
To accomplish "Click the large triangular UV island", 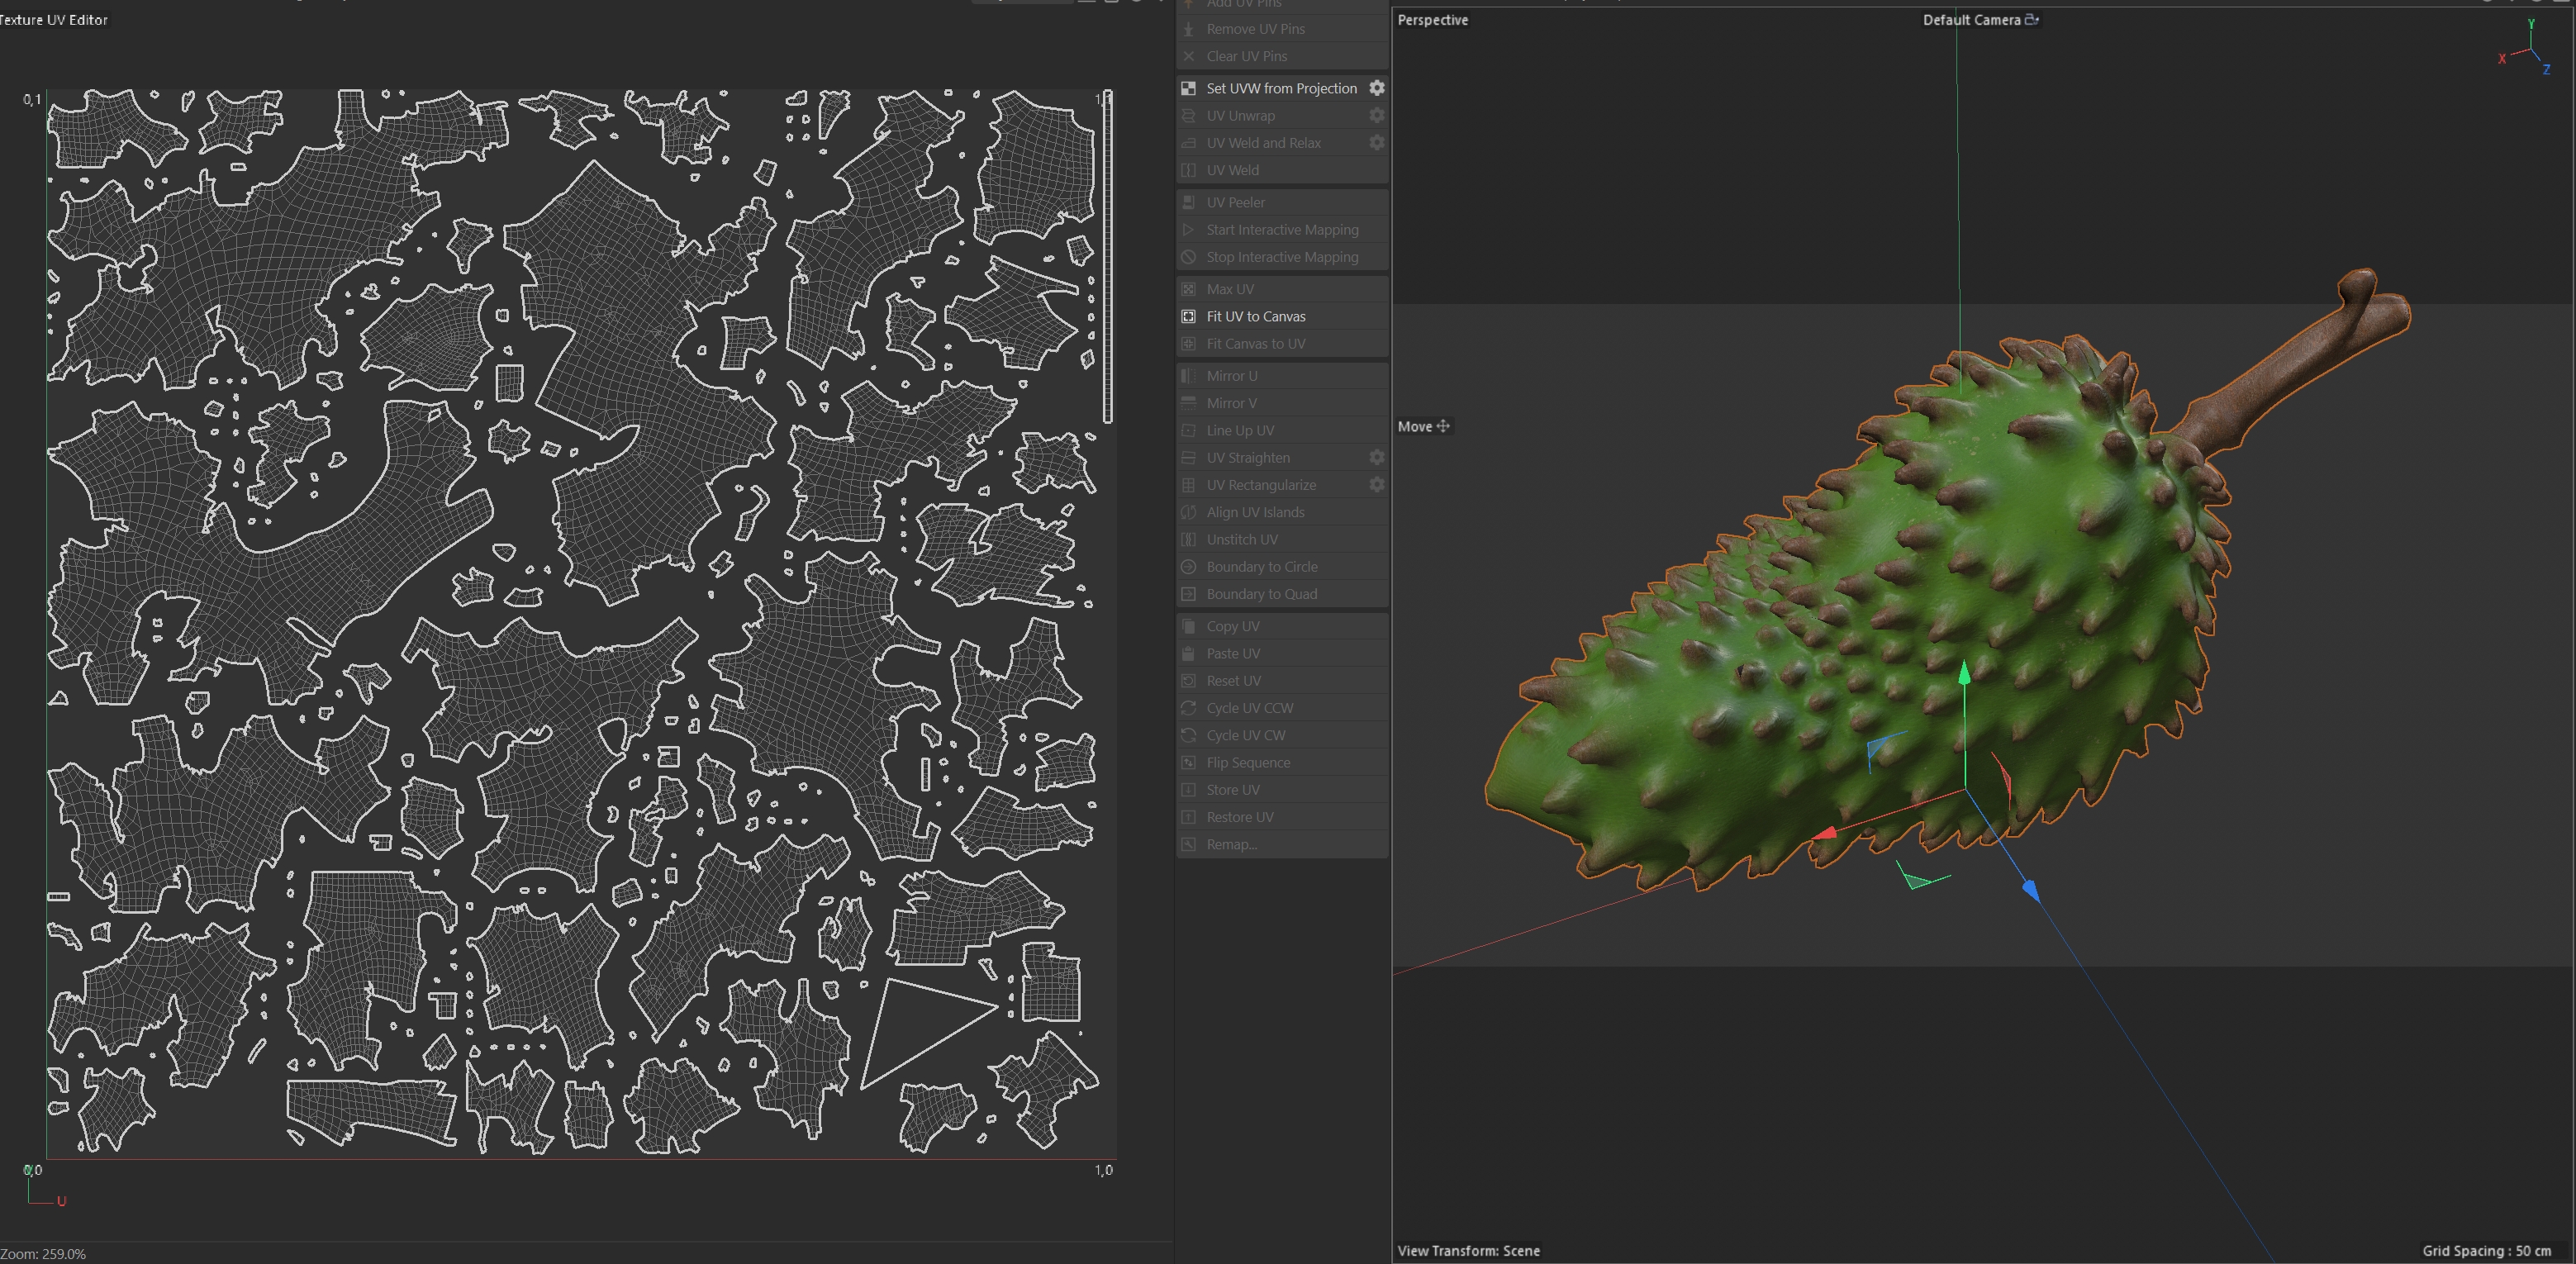I will coord(915,1025).
